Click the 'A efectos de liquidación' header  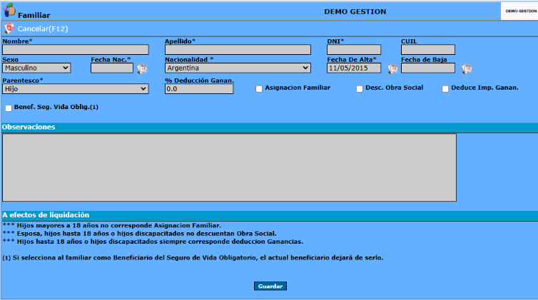pyautogui.click(x=269, y=215)
